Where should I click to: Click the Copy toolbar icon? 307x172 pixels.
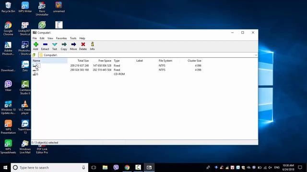[x=64, y=44]
